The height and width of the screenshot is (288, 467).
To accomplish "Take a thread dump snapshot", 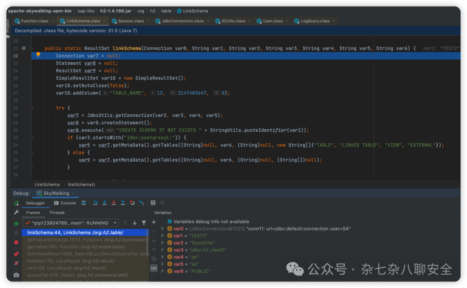I will coord(16,275).
